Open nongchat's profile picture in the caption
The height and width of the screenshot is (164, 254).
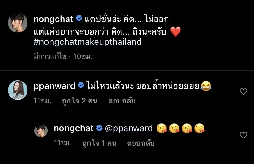(x=18, y=23)
